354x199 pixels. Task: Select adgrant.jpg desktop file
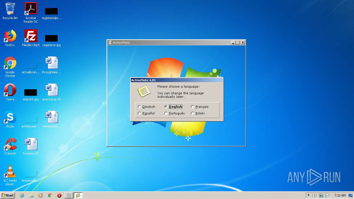pos(31,95)
